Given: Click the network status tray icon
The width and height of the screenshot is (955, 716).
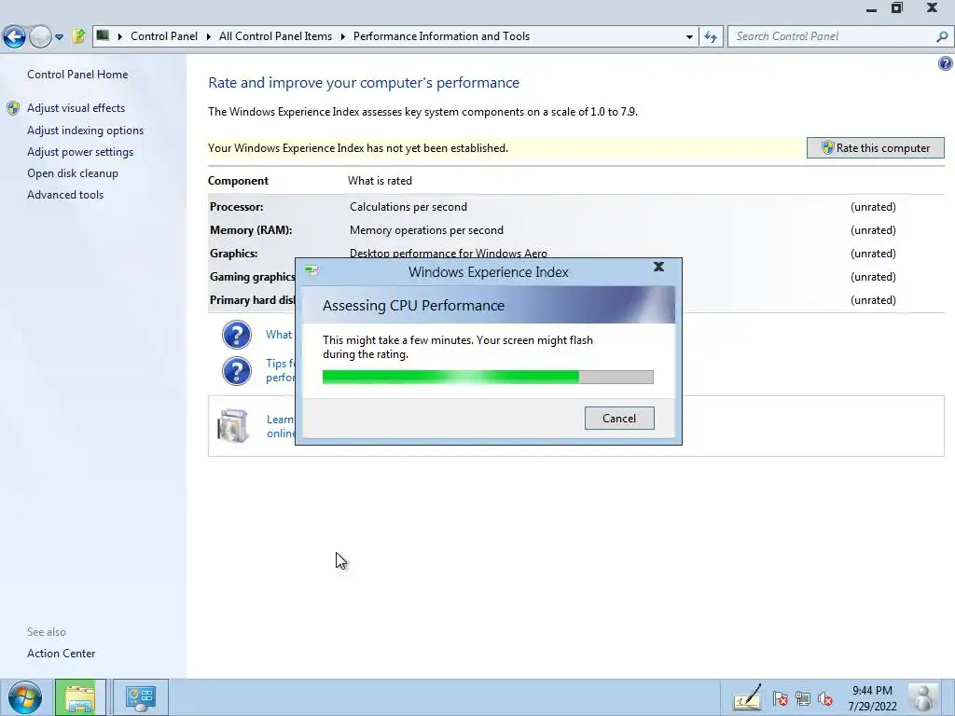Looking at the screenshot, I should 803,698.
